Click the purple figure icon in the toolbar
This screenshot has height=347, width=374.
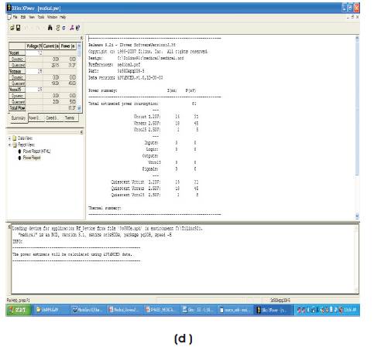coord(72,28)
